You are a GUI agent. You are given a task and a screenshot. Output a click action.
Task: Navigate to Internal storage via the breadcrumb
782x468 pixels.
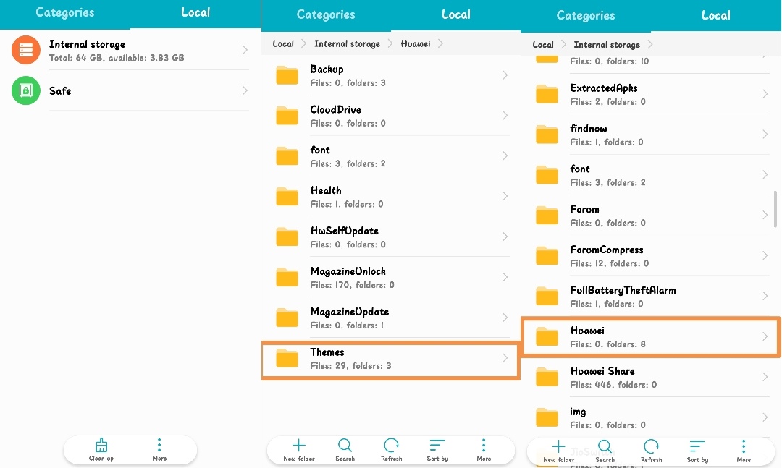pos(347,43)
